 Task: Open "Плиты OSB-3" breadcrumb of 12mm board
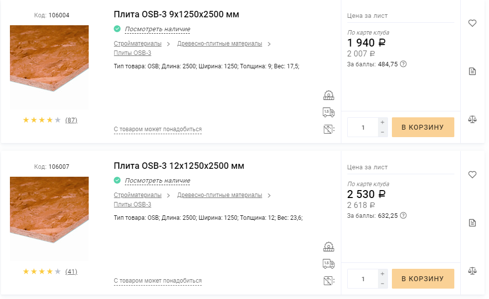[x=132, y=204]
